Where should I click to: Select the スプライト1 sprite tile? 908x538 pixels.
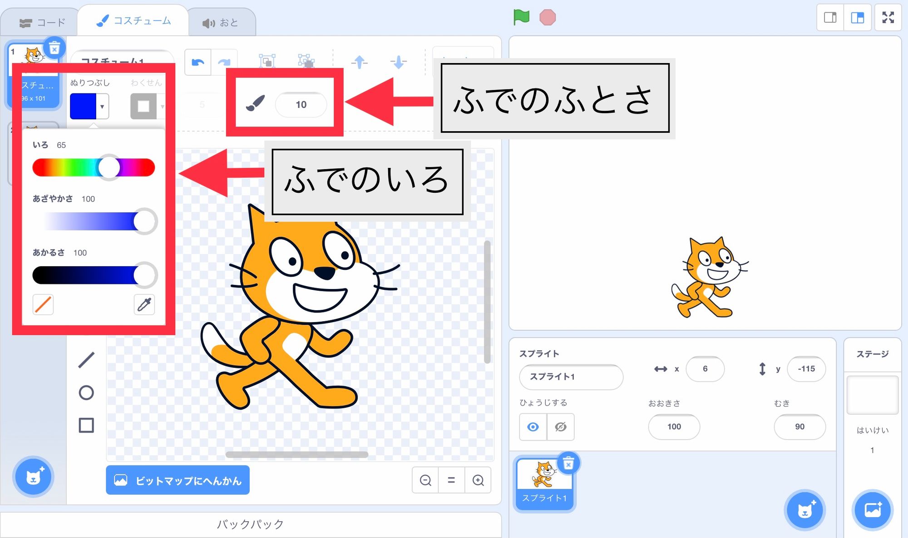click(x=544, y=484)
